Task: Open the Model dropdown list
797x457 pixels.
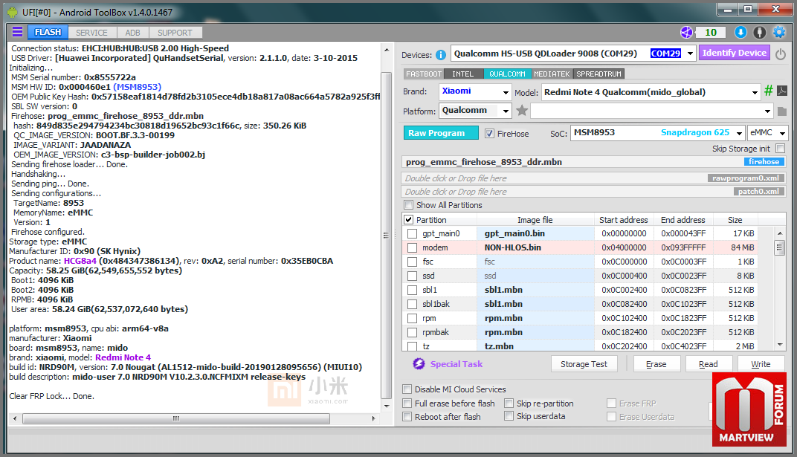Action: (754, 92)
